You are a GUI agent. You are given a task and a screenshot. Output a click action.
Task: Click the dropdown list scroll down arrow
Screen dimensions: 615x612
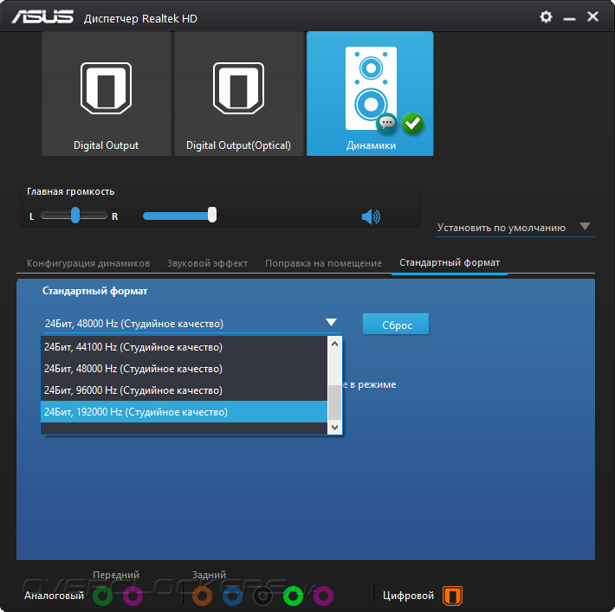[334, 428]
